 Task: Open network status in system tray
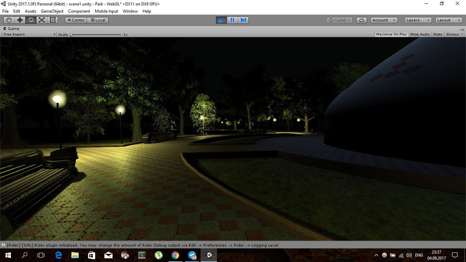point(401,255)
